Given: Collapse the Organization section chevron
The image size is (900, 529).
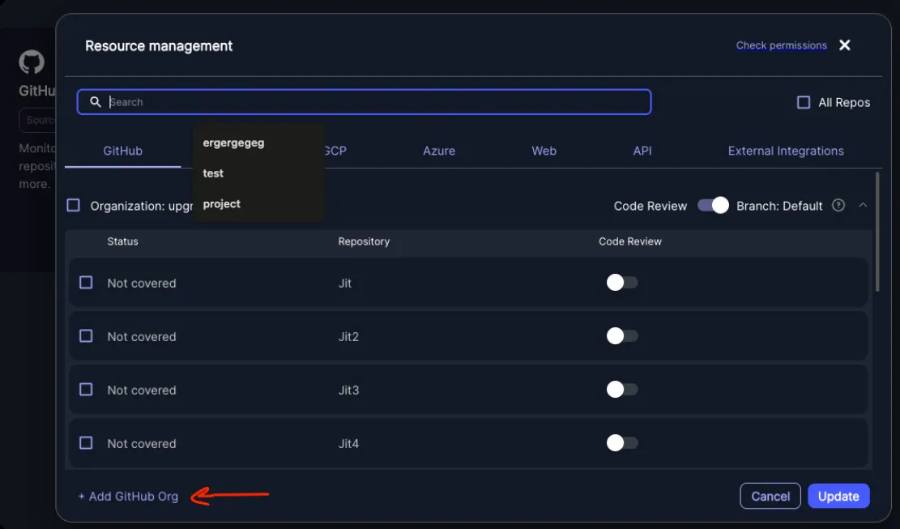Looking at the screenshot, I should tap(863, 206).
